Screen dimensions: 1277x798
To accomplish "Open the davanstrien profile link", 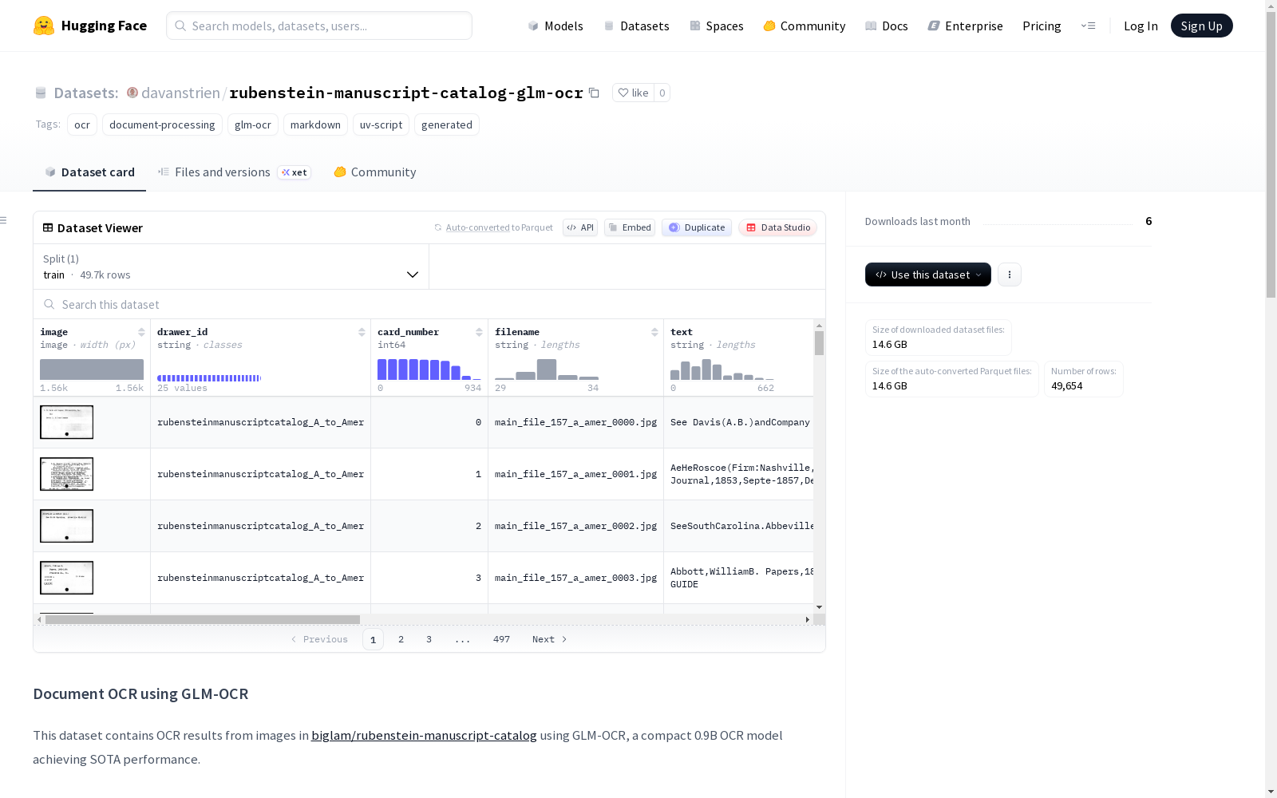I will click(x=180, y=93).
